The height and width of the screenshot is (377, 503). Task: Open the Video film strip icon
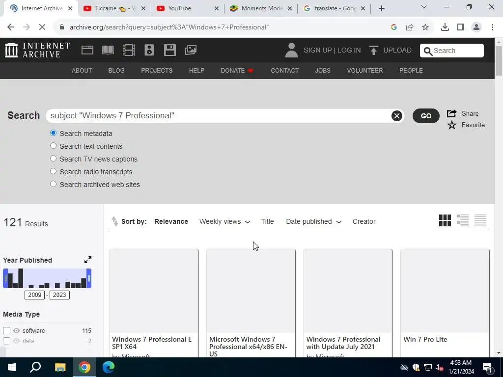coord(129,50)
